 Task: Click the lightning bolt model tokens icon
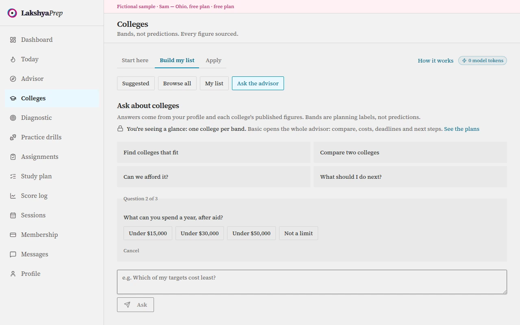464,61
